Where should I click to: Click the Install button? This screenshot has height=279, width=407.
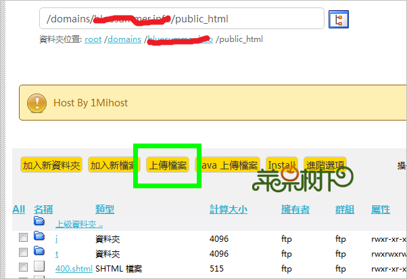click(x=281, y=165)
